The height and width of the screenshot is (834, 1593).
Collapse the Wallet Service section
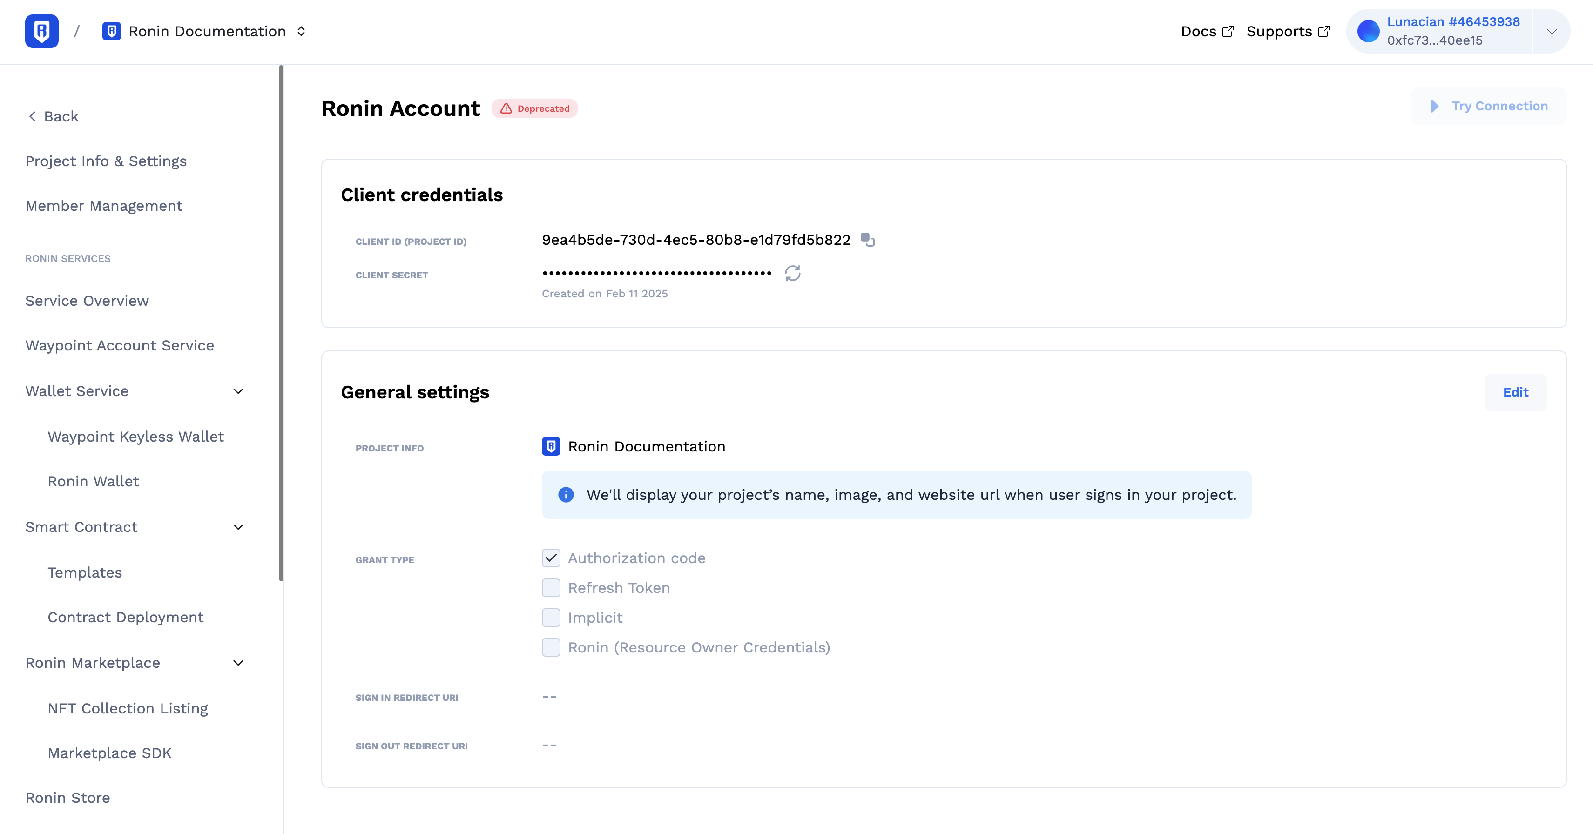coord(238,391)
